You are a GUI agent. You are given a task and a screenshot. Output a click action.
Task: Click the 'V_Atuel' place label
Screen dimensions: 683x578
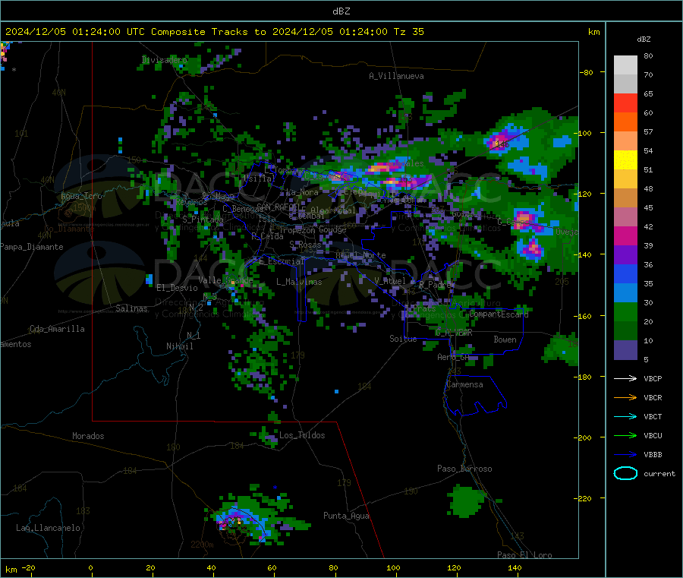tap(390, 281)
